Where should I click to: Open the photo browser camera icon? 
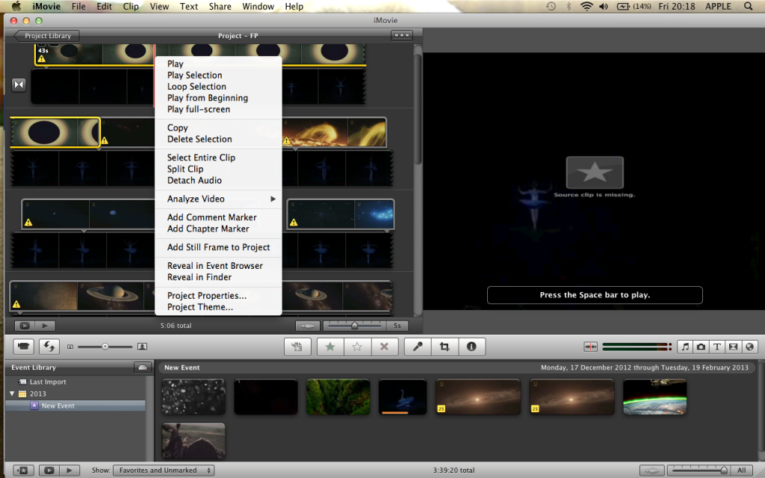(701, 347)
